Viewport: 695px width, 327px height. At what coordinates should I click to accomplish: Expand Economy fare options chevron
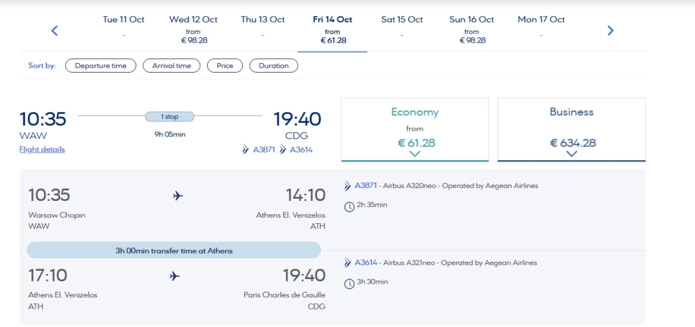click(x=415, y=154)
